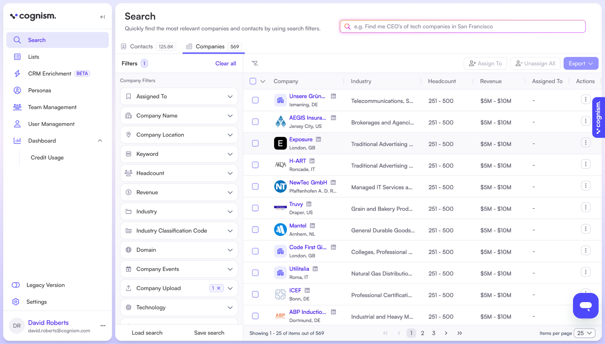The width and height of the screenshot is (605, 344).
Task: Expand the Keyword filter
Action: pos(179,154)
